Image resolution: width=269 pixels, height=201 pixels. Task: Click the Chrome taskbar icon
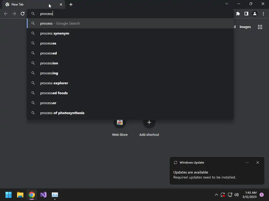[x=32, y=195]
